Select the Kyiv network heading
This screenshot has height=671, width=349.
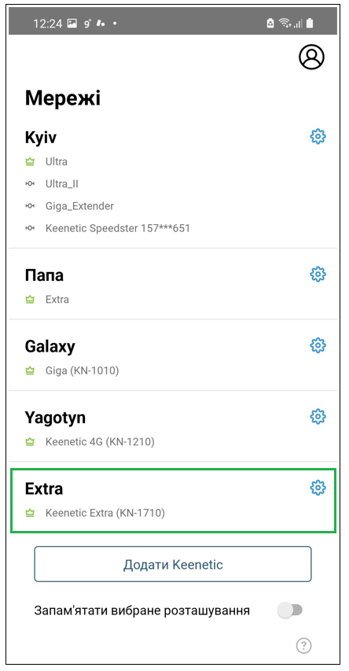41,138
